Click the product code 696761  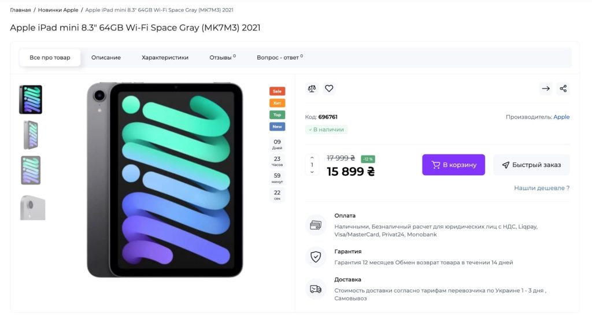(328, 117)
